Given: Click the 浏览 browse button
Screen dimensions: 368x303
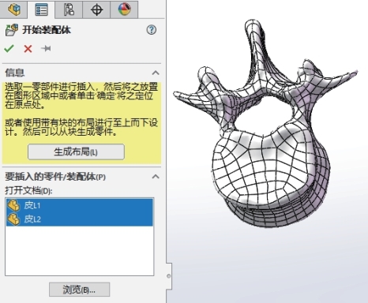Looking at the screenshot, I should [79, 290].
